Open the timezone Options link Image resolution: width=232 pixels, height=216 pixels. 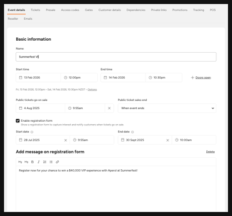(x=92, y=89)
